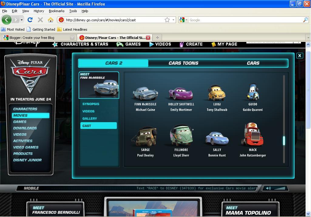Open Synopsis in the movie submenu

tap(91, 104)
